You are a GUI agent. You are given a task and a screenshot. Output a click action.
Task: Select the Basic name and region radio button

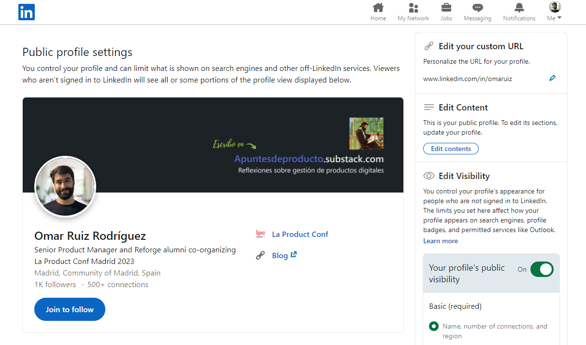[434, 327]
